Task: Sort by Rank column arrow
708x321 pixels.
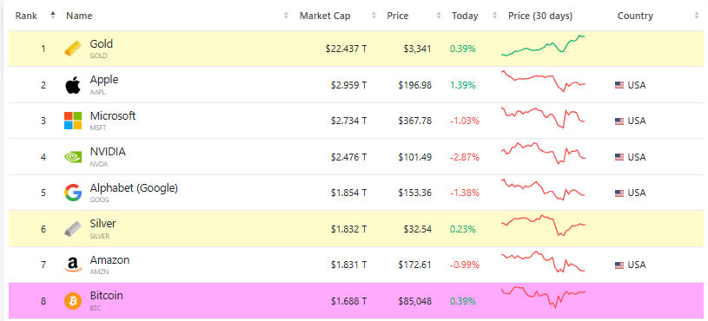Action: coord(53,16)
